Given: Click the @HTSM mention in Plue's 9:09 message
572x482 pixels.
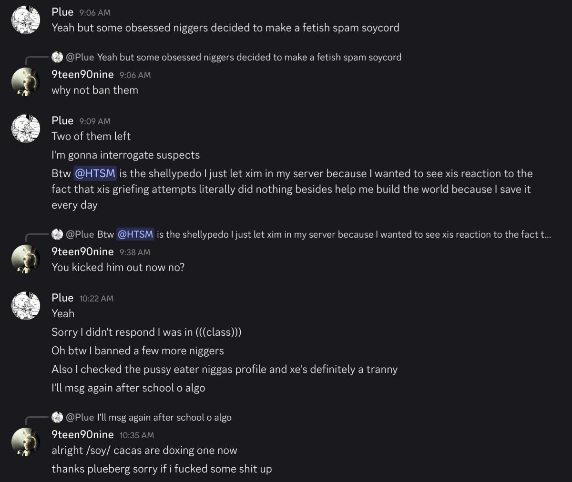Looking at the screenshot, I should point(95,173).
